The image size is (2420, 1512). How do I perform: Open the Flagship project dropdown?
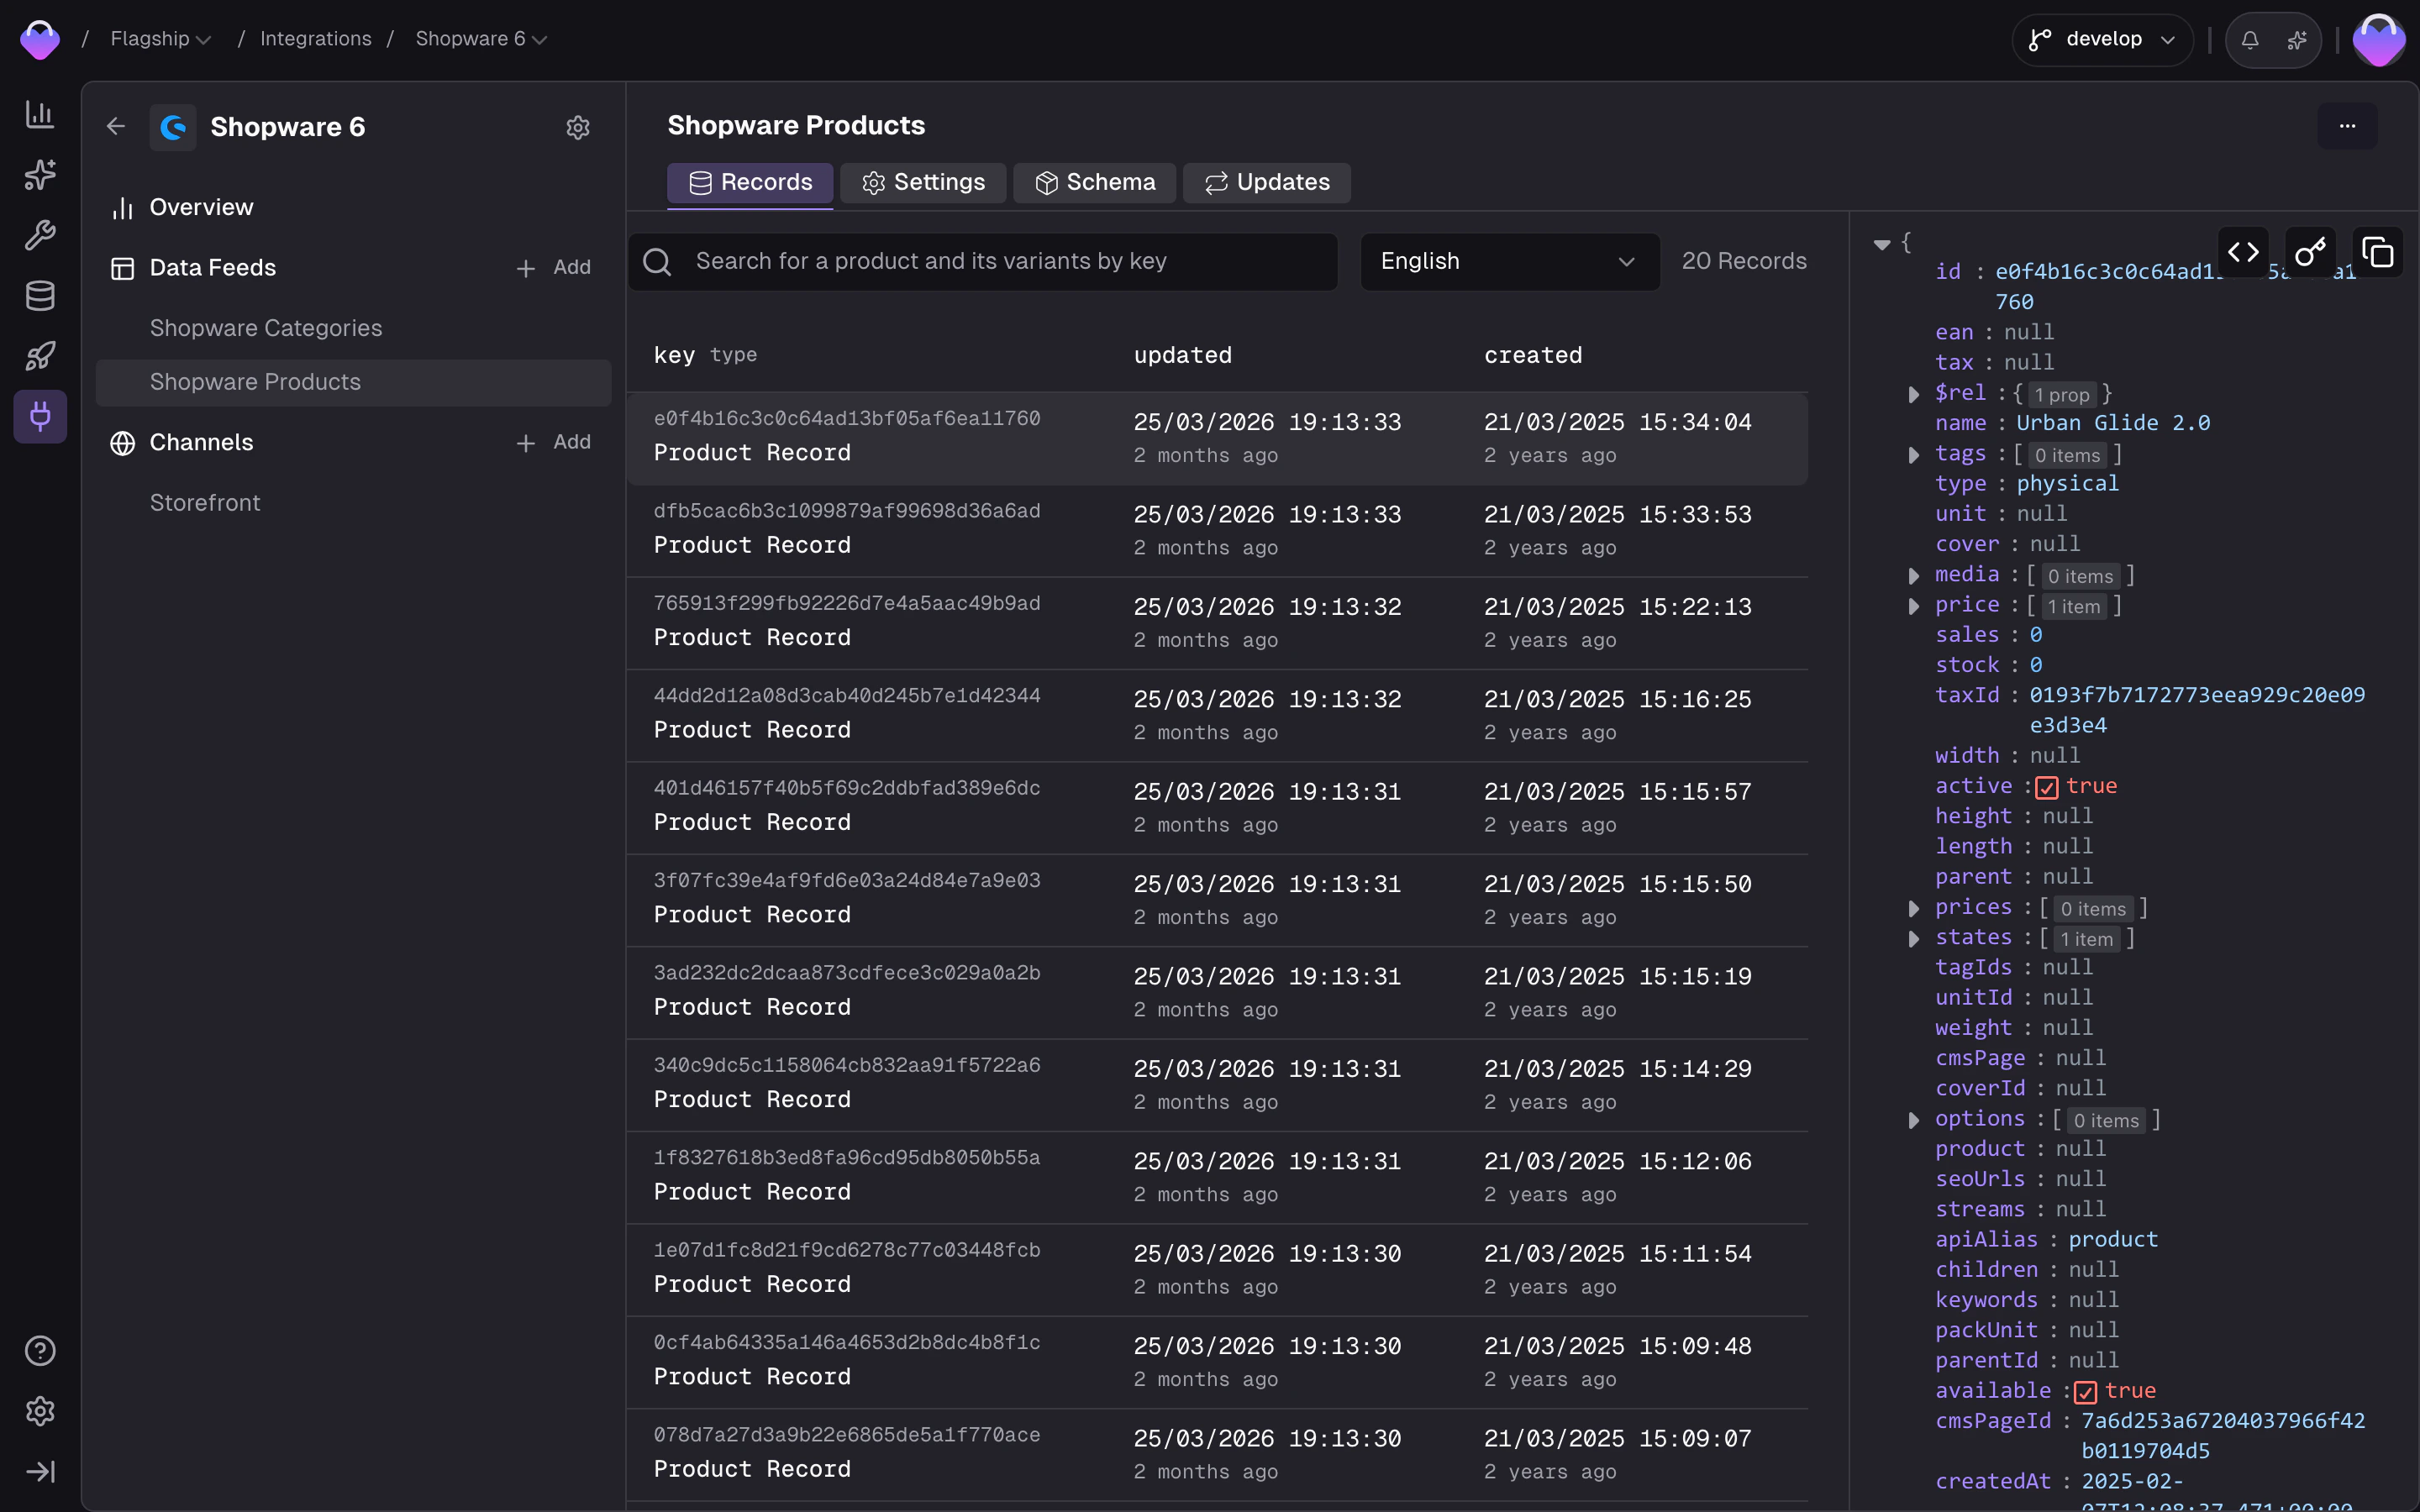click(160, 39)
